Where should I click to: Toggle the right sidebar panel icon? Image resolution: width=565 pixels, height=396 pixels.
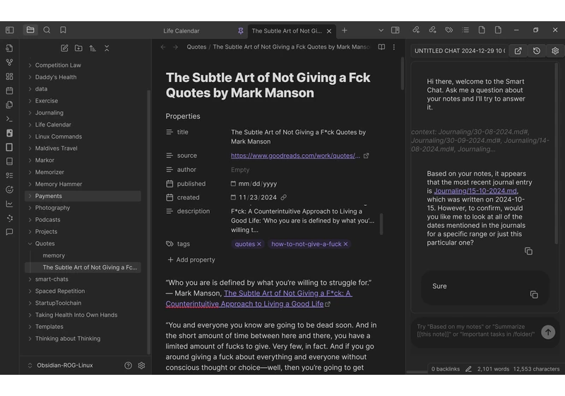395,30
